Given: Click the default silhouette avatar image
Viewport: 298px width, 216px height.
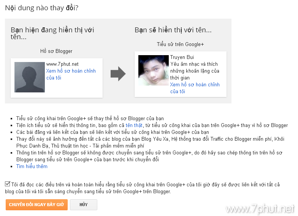Looking at the screenshot, I should tap(30, 77).
